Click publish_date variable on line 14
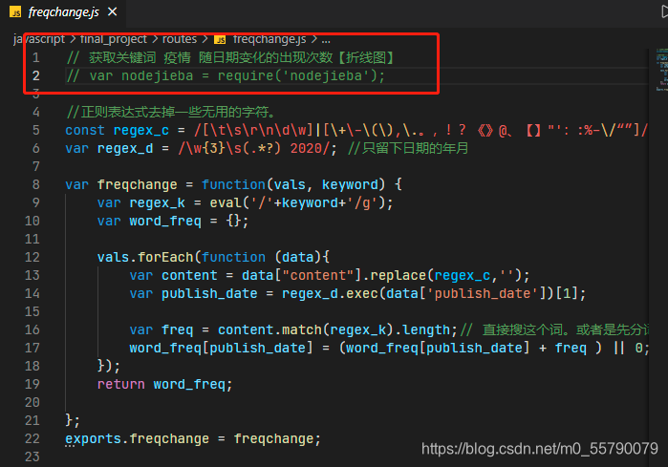668x467 pixels. point(209,294)
